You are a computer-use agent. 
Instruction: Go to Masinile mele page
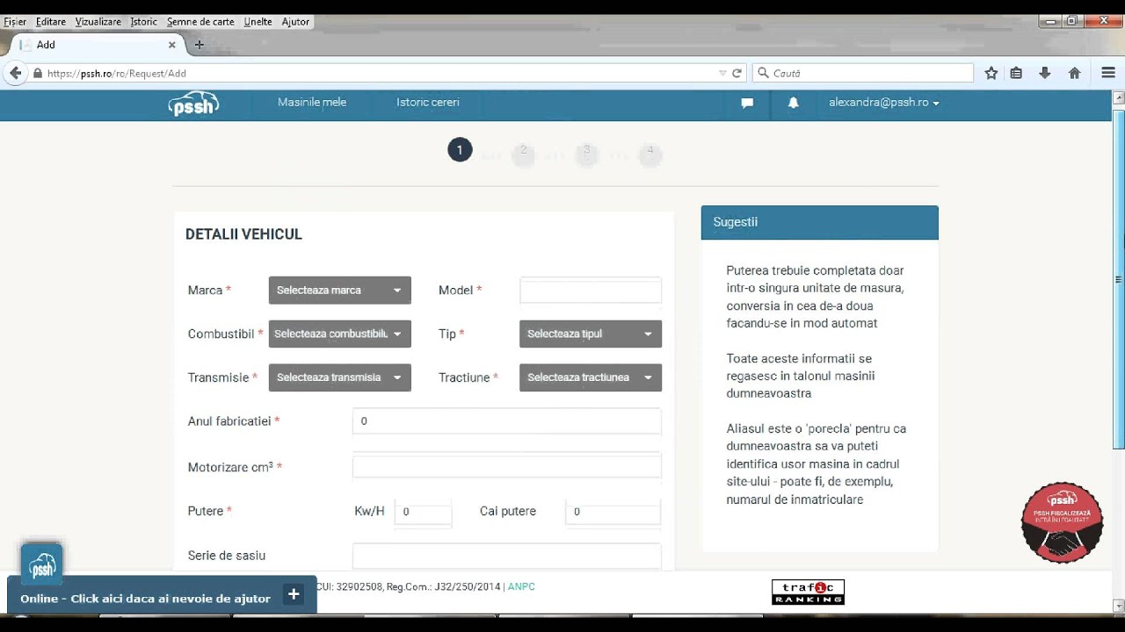coord(312,102)
